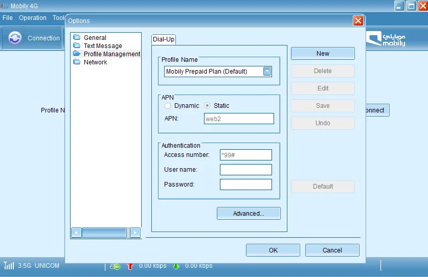Click the red upload arrow icon
This screenshot has width=428, height=277.
(130, 266)
